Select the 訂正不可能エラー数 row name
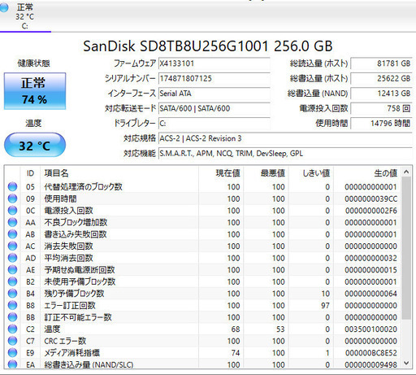Image resolution: width=416 pixels, height=375 pixels. 78,317
